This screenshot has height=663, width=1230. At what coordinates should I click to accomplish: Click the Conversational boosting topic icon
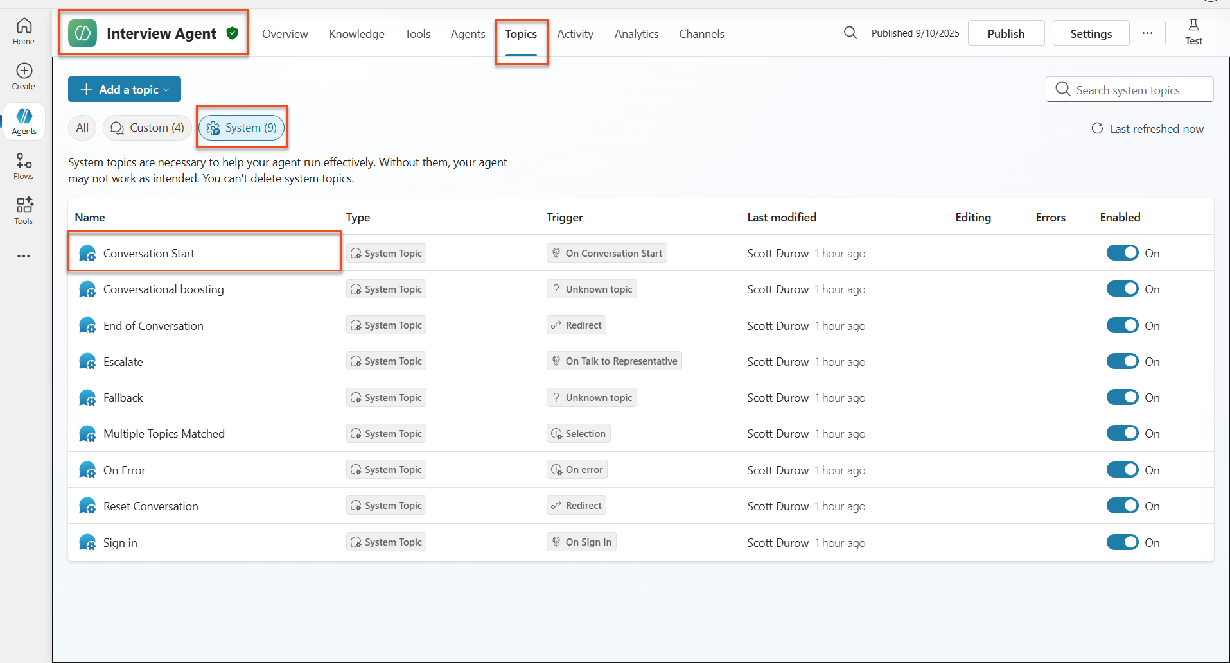(x=87, y=289)
